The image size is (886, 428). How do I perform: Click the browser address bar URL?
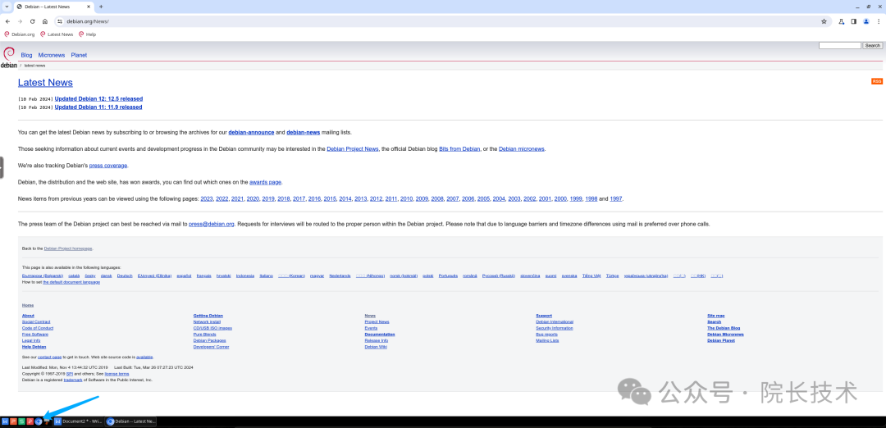coord(87,21)
